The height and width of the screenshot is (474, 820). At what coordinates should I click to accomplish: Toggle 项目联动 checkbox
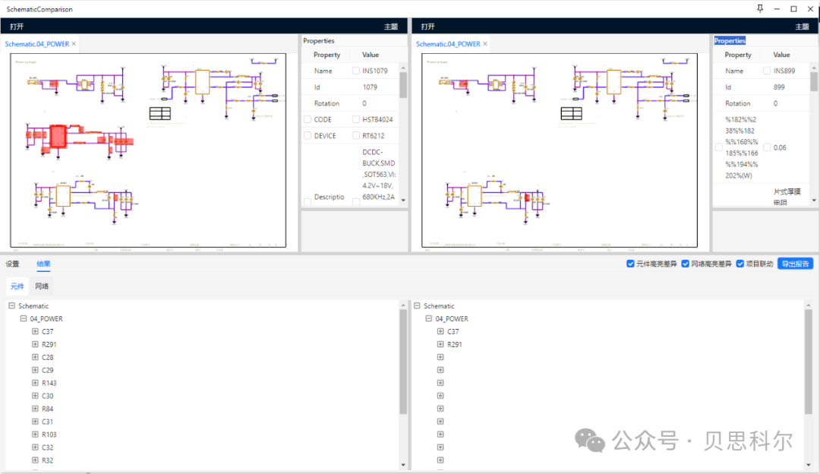pos(740,264)
